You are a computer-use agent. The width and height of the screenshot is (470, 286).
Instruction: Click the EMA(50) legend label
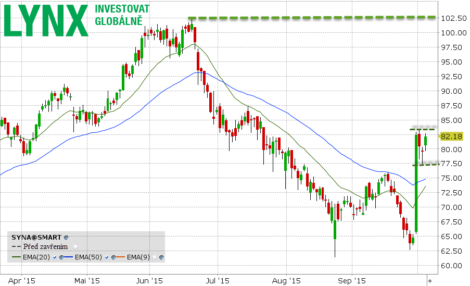(x=88, y=257)
